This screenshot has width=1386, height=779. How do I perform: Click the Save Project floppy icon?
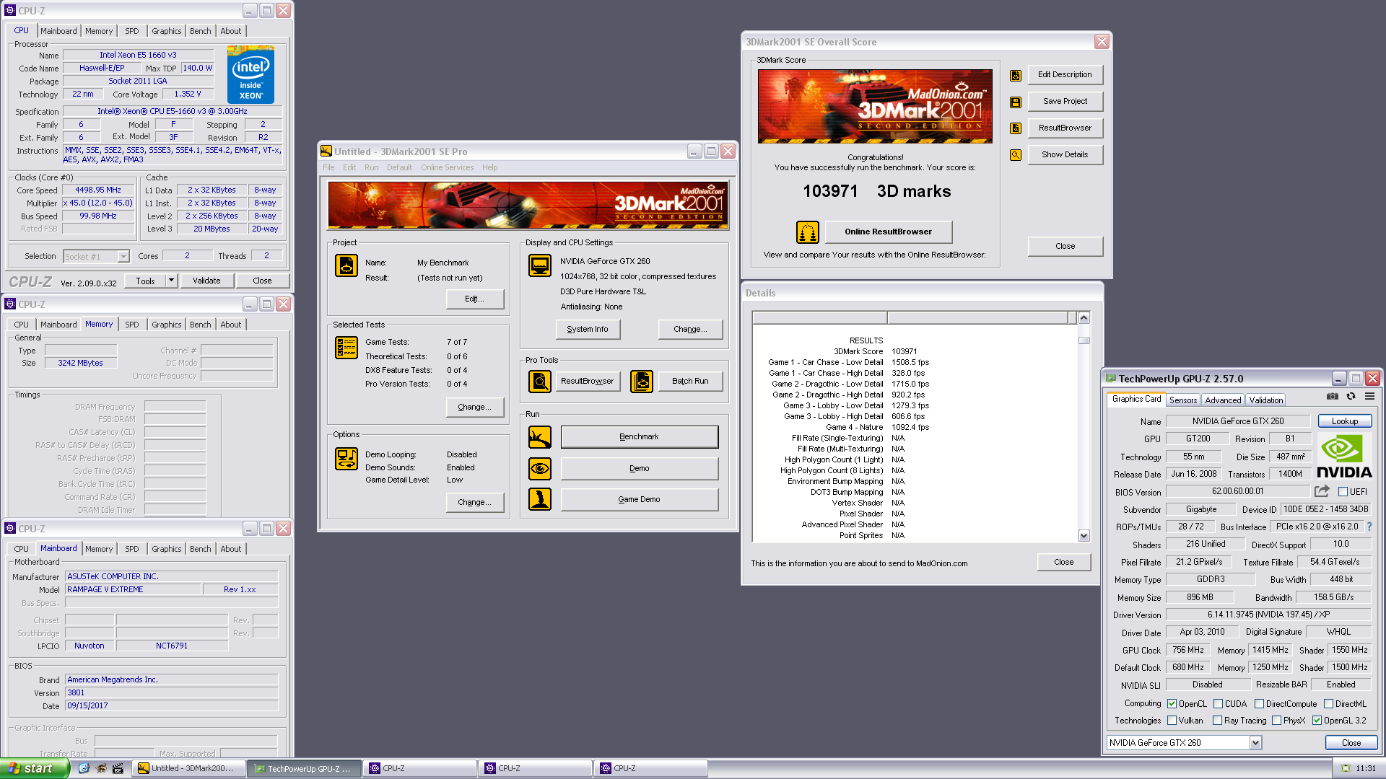tap(1015, 102)
